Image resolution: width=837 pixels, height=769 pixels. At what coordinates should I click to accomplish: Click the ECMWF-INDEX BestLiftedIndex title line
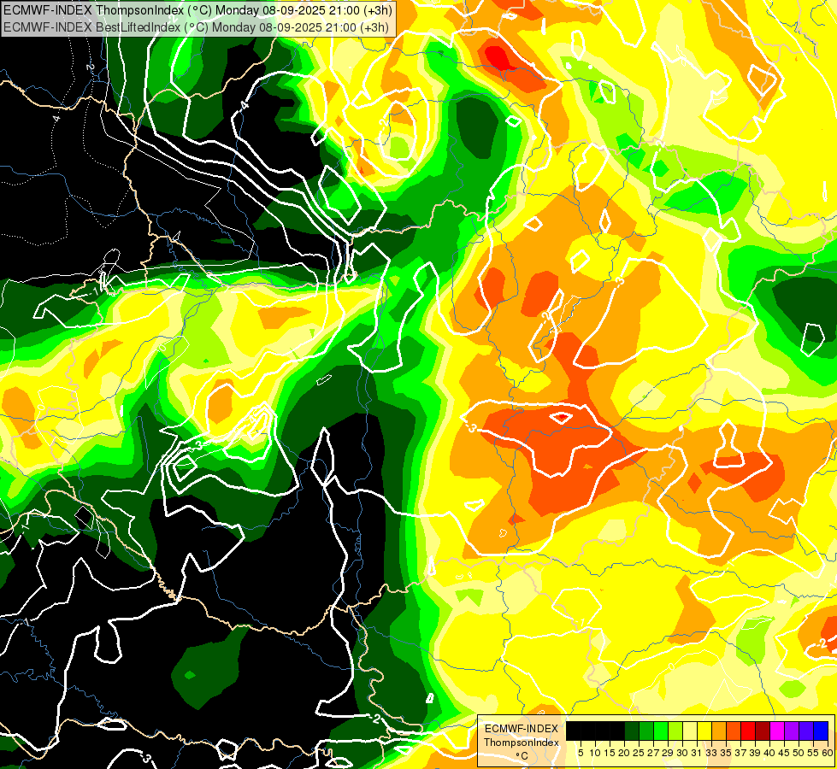point(196,26)
